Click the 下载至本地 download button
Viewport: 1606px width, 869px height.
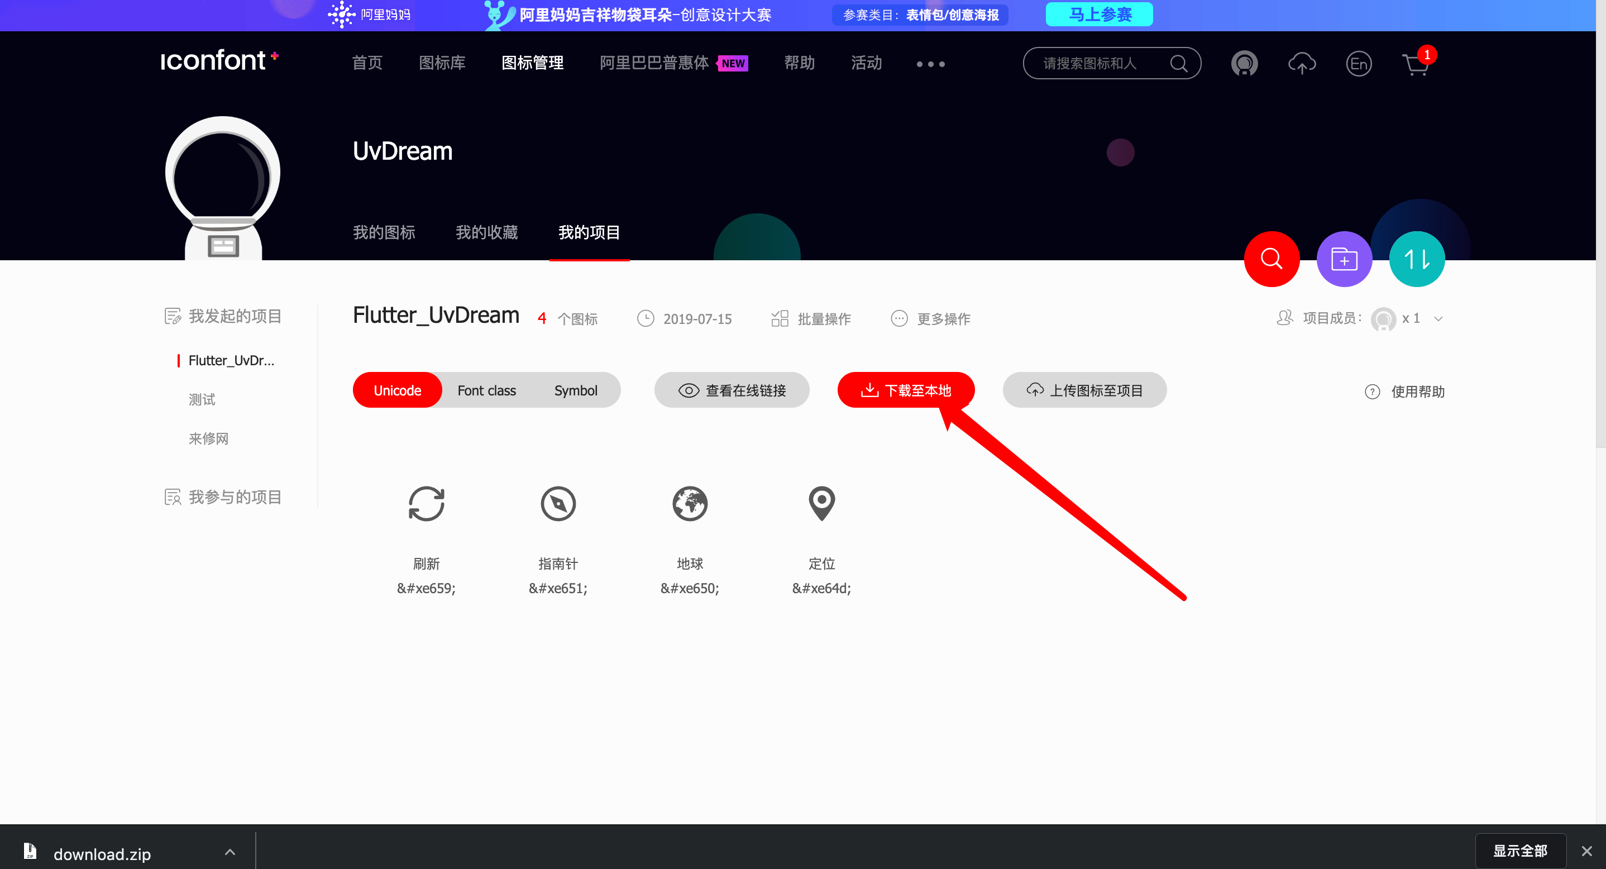[905, 390]
